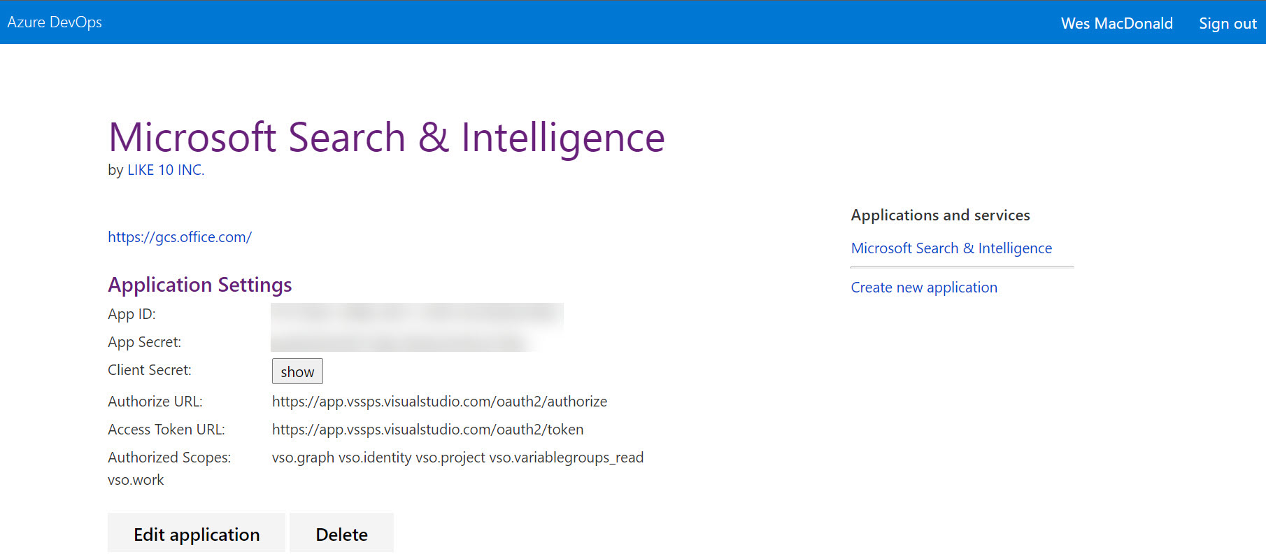1266x559 pixels.
Task: Sign out of the account
Action: tap(1228, 24)
